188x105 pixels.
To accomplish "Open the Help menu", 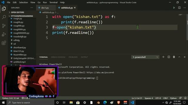I will pyautogui.click(x=62, y=2).
